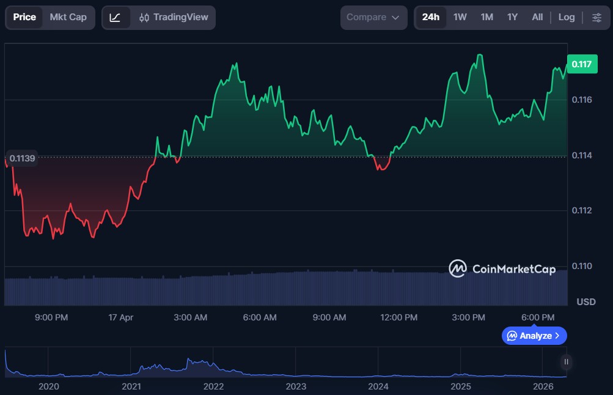
Task: Click the CoinMarketCap watermark logo
Action: [x=458, y=268]
